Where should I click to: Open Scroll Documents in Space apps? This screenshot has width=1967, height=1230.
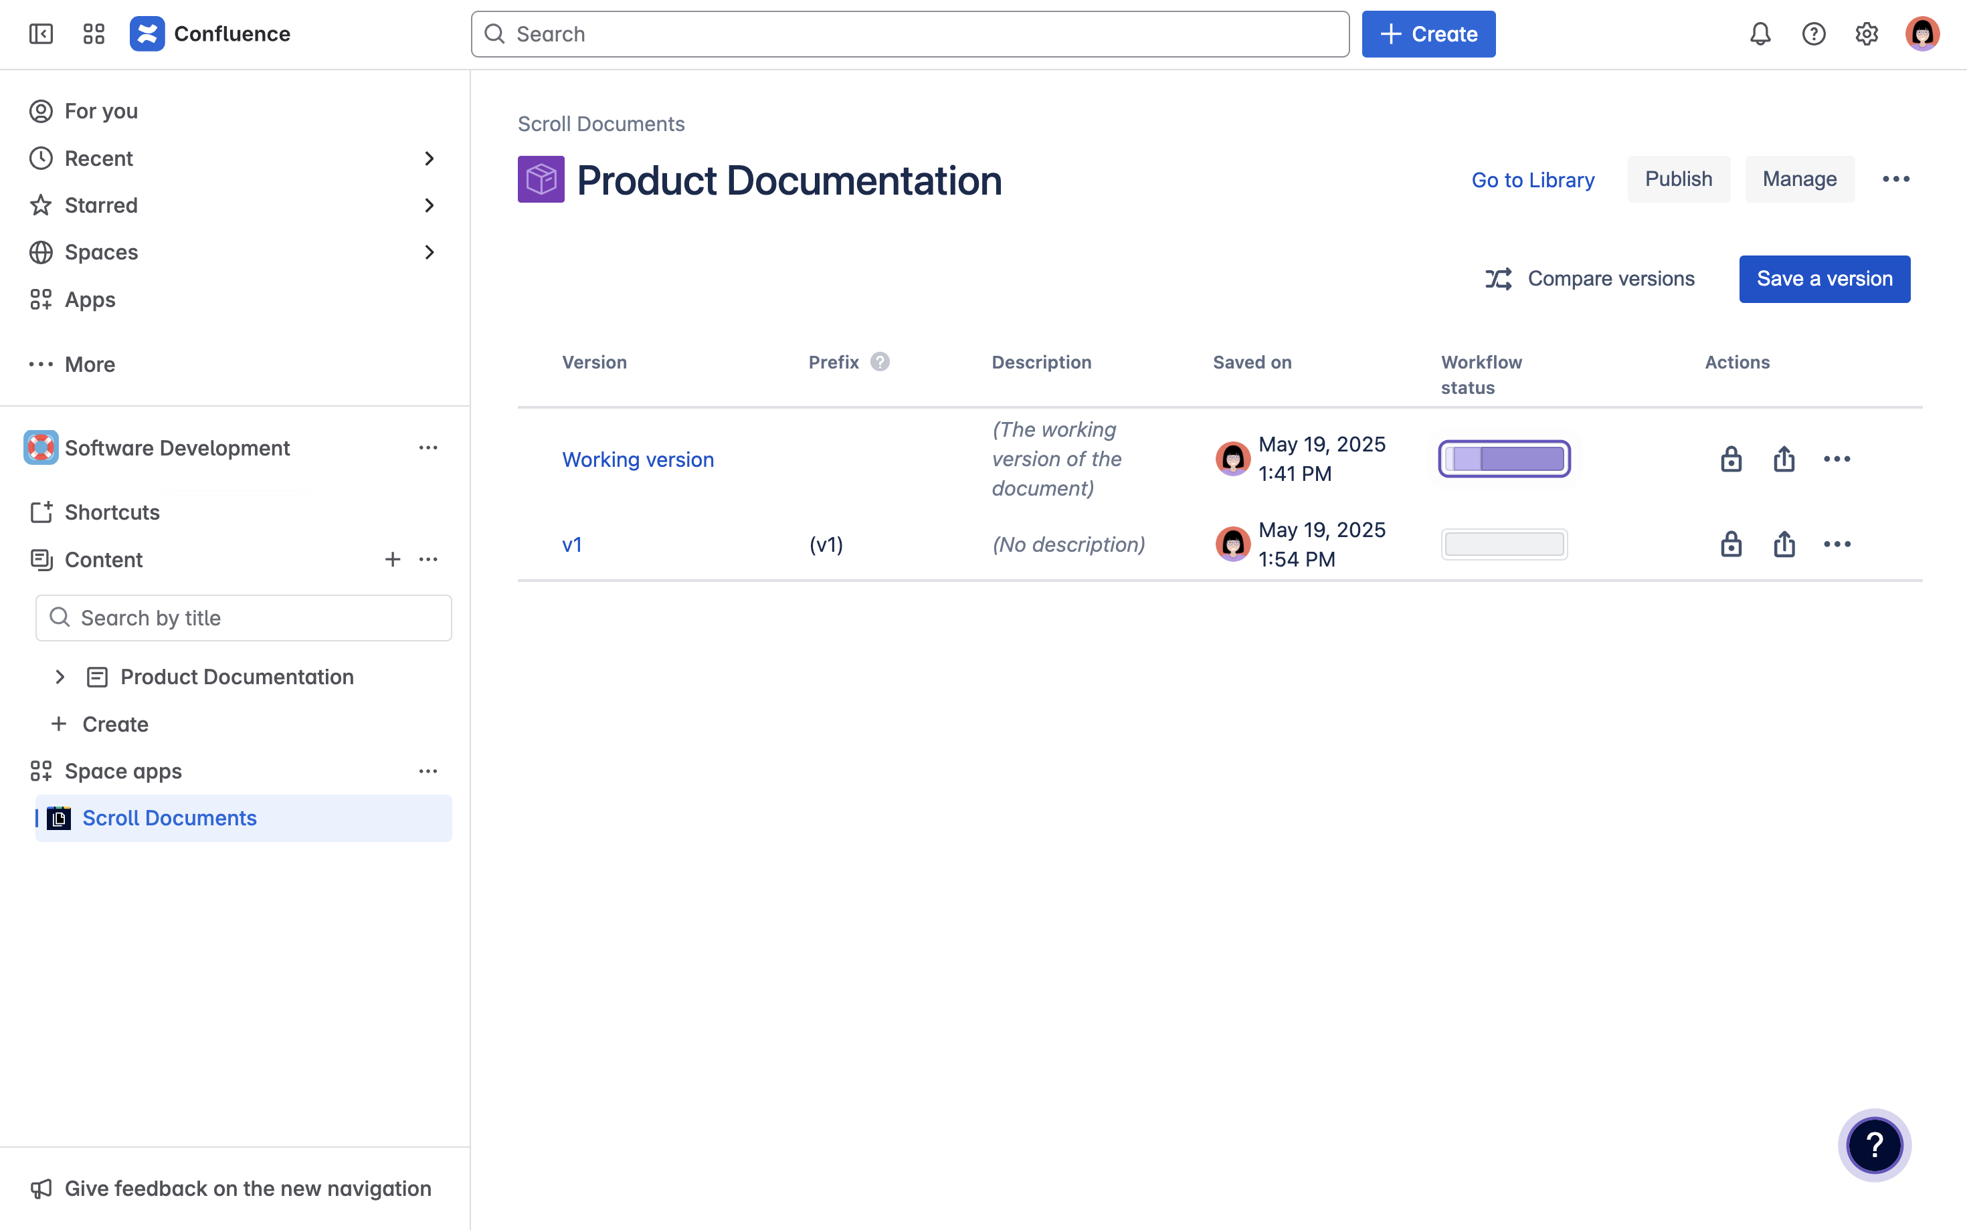pos(169,819)
